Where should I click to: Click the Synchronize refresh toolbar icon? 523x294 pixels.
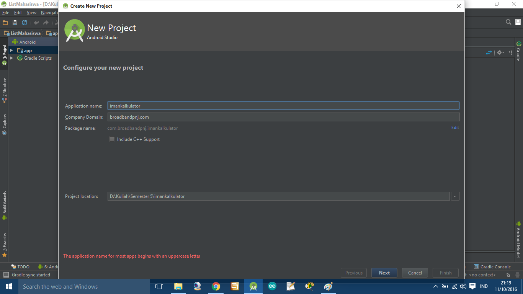point(25,23)
